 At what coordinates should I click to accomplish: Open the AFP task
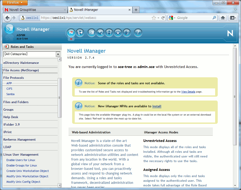point(9,83)
